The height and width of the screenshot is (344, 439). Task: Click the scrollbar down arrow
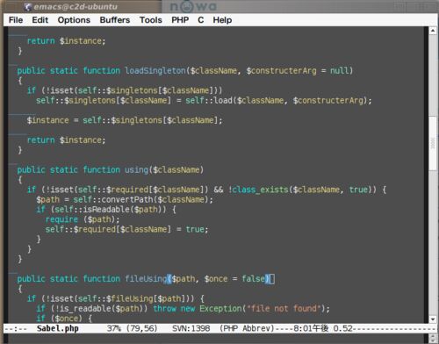pyautogui.click(x=433, y=319)
